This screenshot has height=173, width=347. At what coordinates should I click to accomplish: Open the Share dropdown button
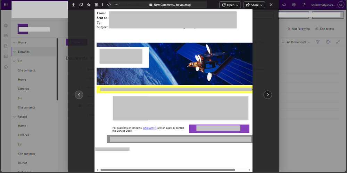tap(254, 5)
